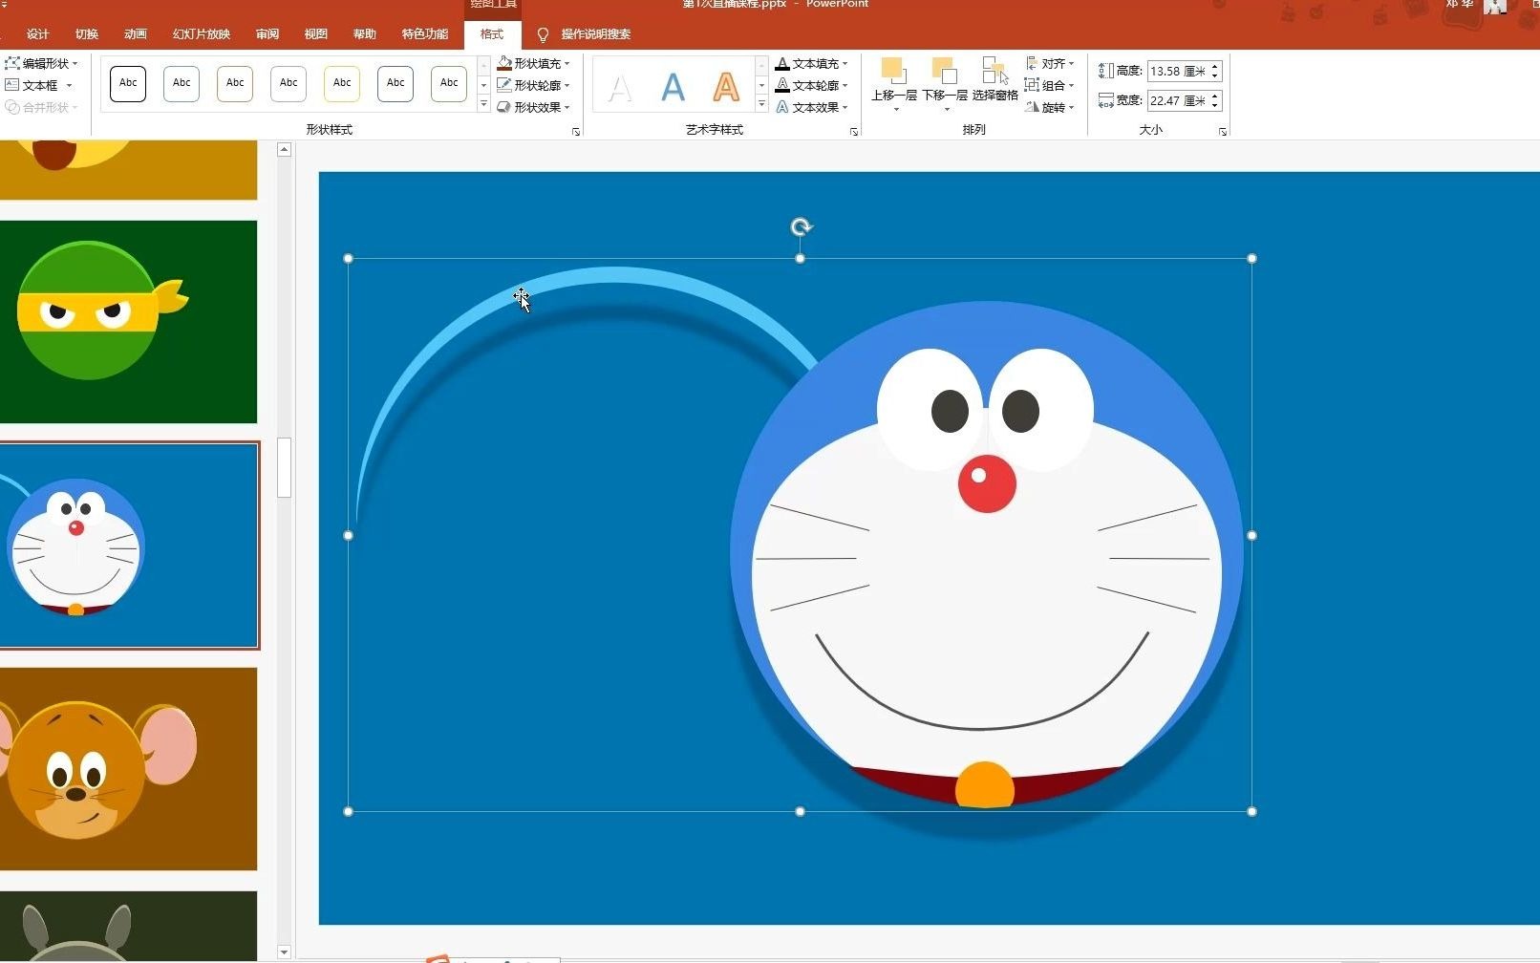Click the slide panel scroll-up arrow
This screenshot has height=963, width=1540.
point(284,149)
